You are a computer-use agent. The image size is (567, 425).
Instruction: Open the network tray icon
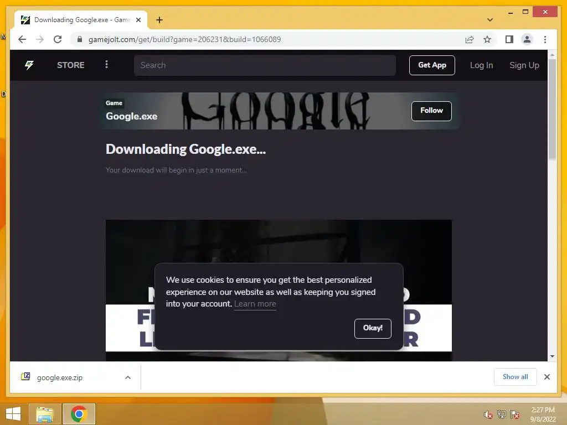point(502,414)
